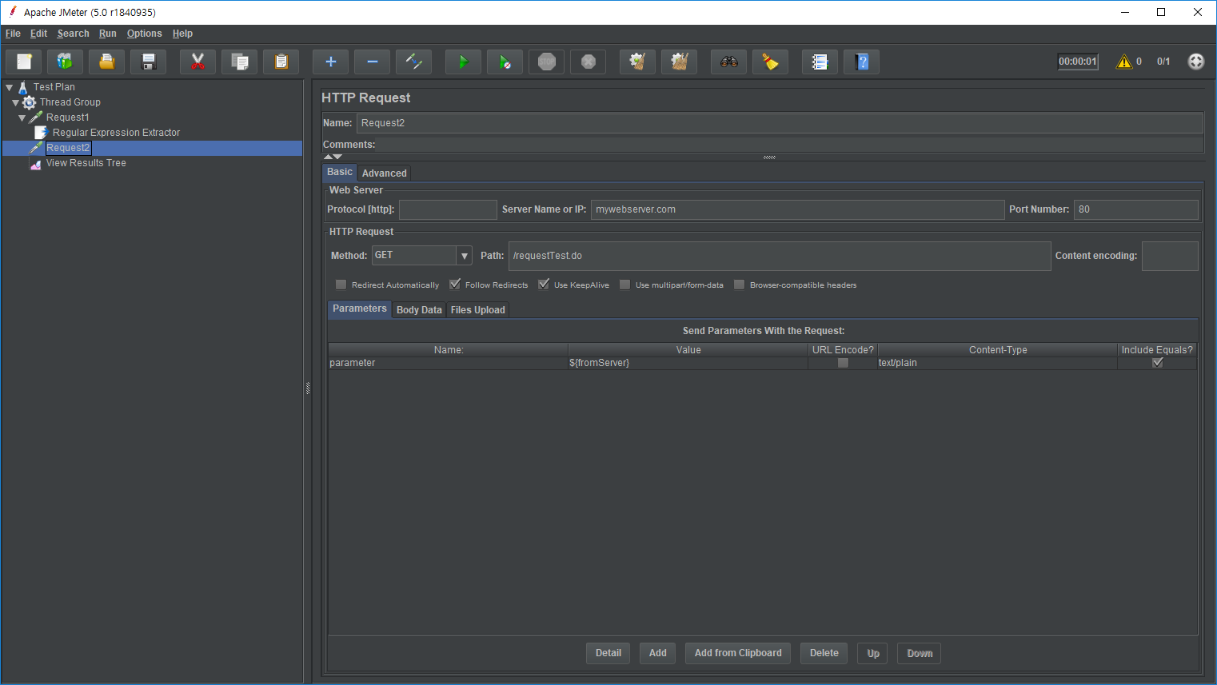Click the Toggle enable/disable icon in toolbar

click(413, 62)
